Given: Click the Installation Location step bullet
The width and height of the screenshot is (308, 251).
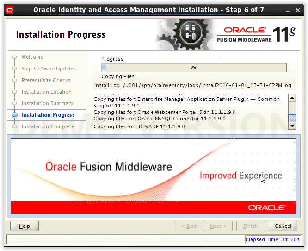Looking at the screenshot, I should (14, 92).
